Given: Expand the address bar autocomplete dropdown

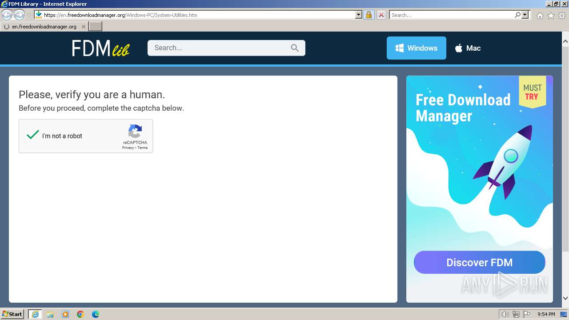Looking at the screenshot, I should coord(359,15).
